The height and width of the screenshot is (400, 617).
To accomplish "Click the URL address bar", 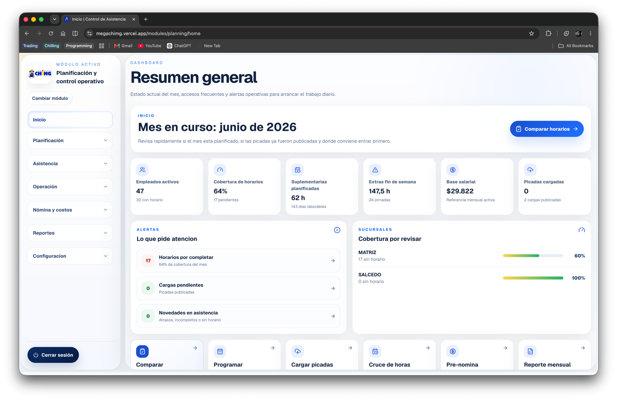I will [312, 33].
